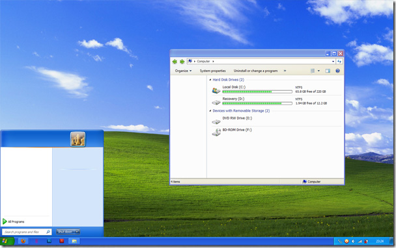Click Recovery (D:) label
Image resolution: width=396 pixels, height=248 pixels.
233,99
